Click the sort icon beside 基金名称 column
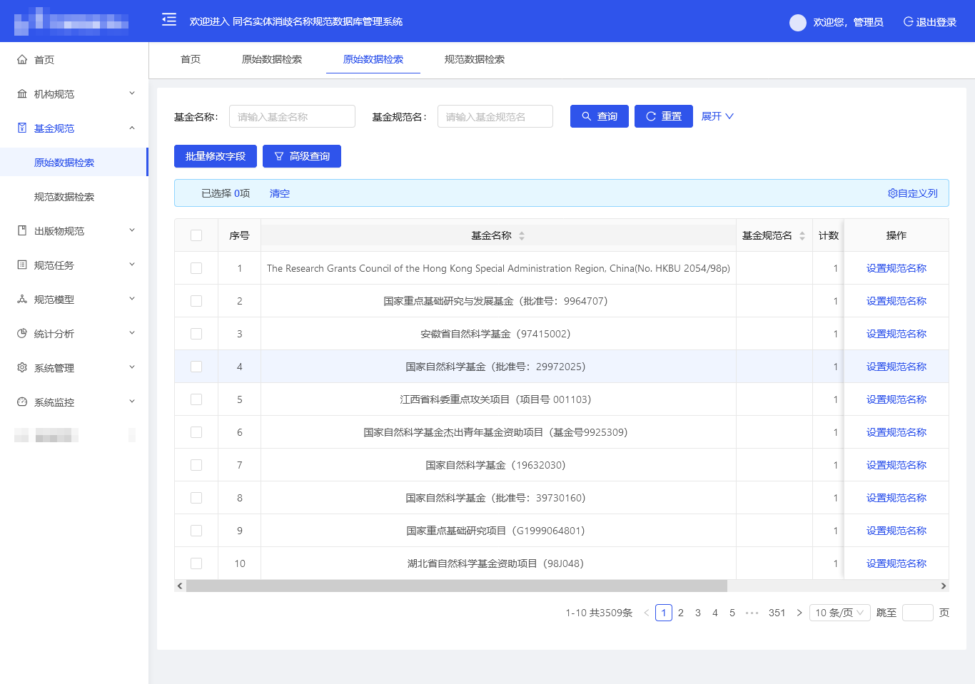Image resolution: width=975 pixels, height=684 pixels. [522, 236]
